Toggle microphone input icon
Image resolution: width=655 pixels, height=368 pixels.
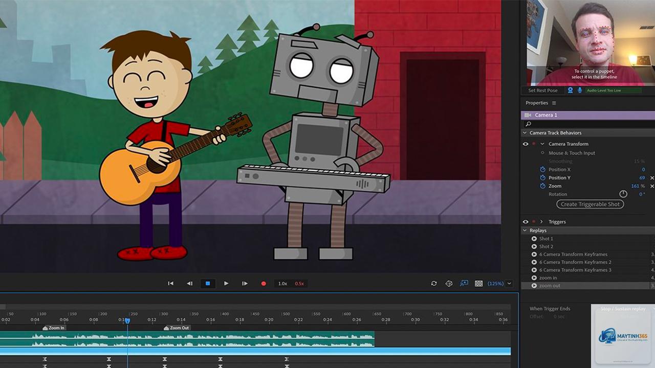click(580, 90)
